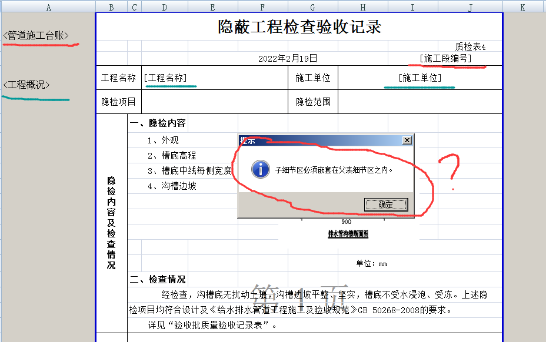Click the [施工单位] bracketed placeholder cell

point(420,78)
